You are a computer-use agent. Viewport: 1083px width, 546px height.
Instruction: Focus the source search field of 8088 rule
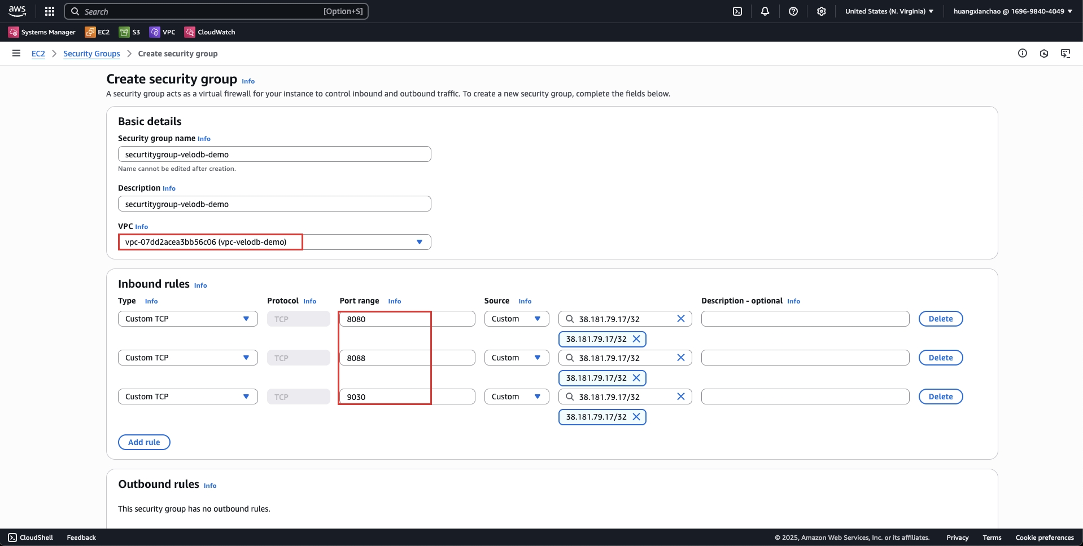pos(625,358)
